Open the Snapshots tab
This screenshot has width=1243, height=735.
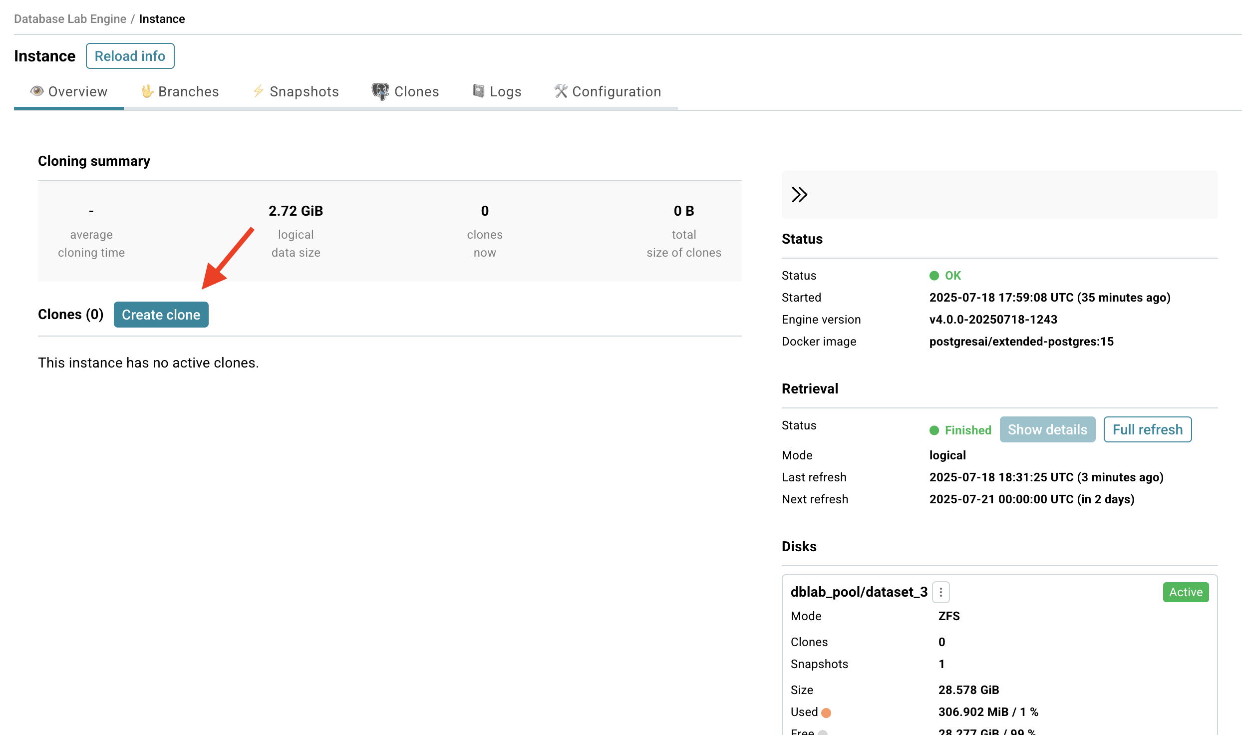296,92
